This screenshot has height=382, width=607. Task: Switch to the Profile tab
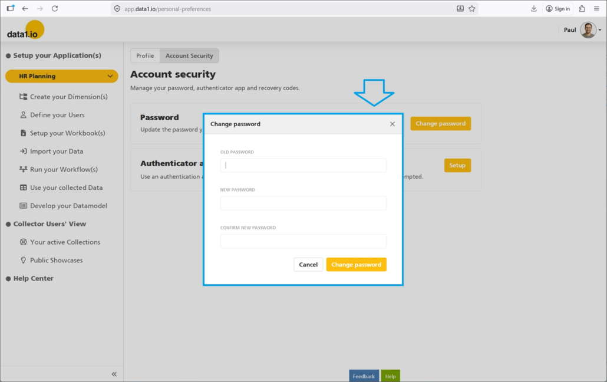click(145, 56)
